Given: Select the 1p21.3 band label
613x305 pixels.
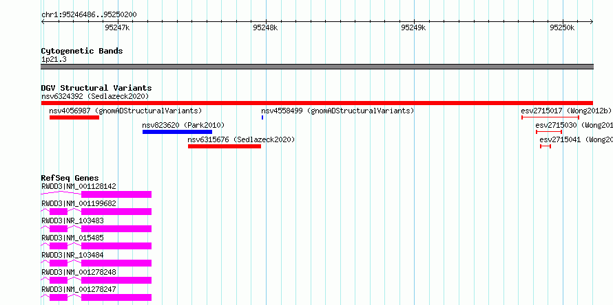Looking at the screenshot, I should pyautogui.click(x=54, y=59).
